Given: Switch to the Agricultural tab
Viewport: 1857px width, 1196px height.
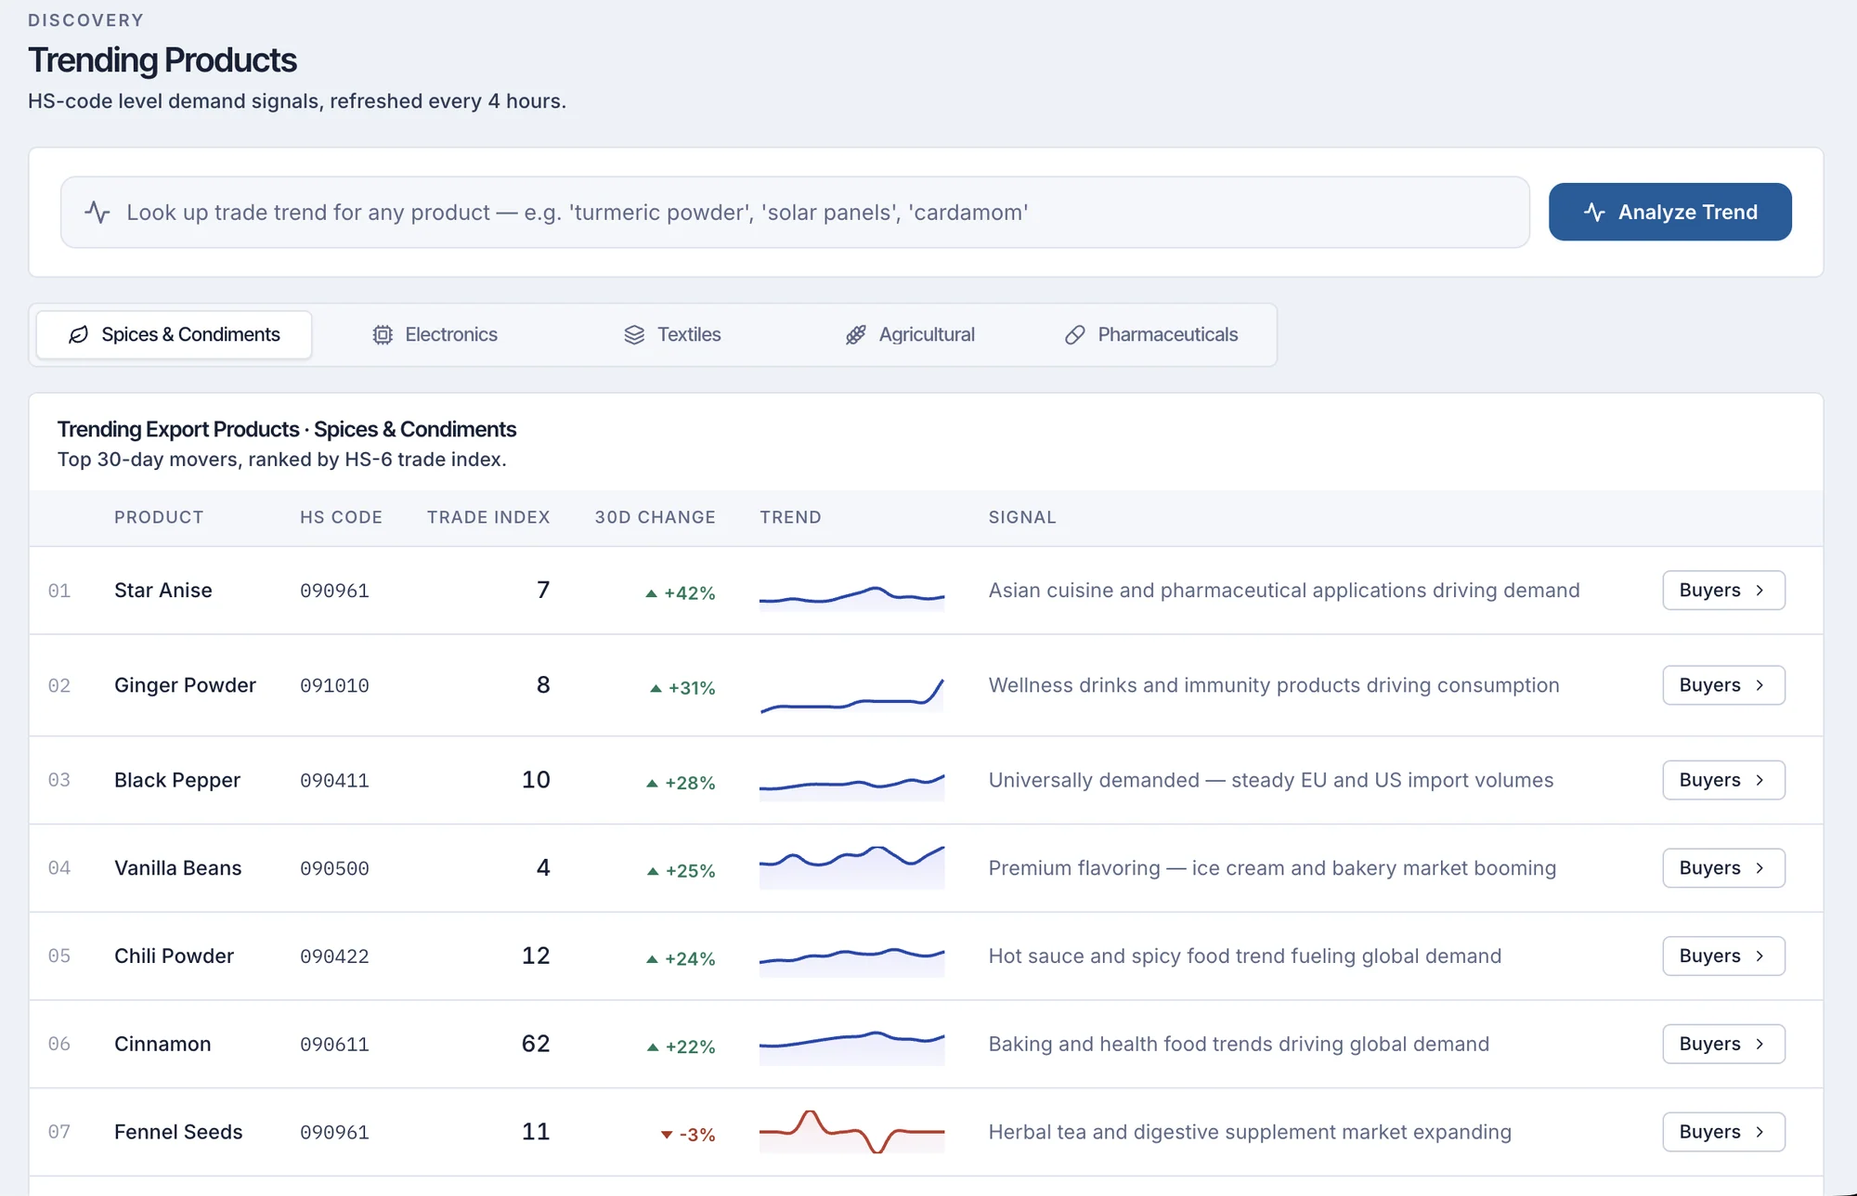Looking at the screenshot, I should pos(910,334).
